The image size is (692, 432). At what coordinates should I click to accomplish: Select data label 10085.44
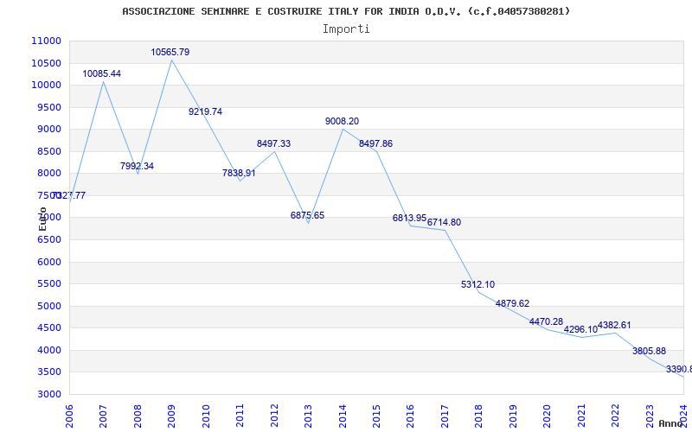point(101,73)
